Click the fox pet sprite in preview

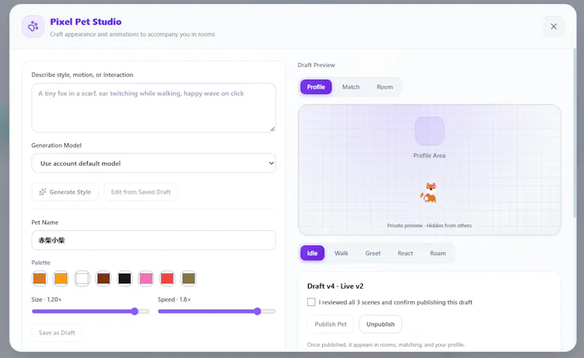click(429, 193)
